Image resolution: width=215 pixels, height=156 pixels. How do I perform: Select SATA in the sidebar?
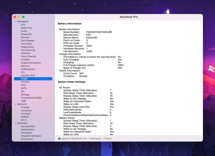(24, 88)
